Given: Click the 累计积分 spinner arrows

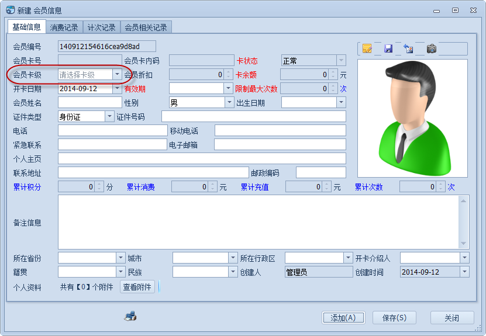Looking at the screenshot, I should point(99,187).
